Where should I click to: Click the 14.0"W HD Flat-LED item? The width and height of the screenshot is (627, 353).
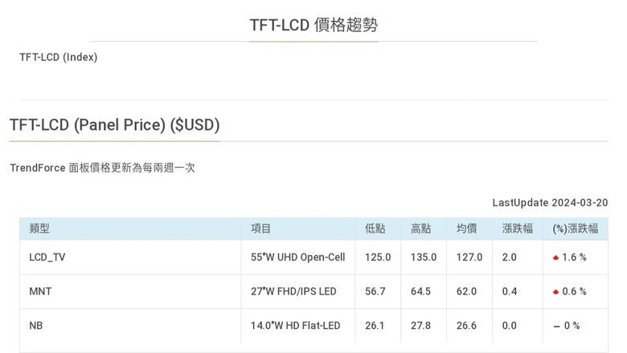pyautogui.click(x=296, y=326)
